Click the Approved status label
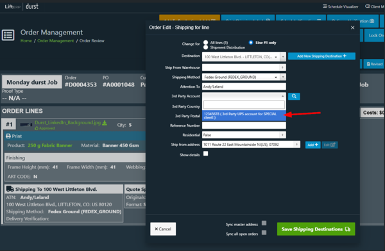 [45, 128]
